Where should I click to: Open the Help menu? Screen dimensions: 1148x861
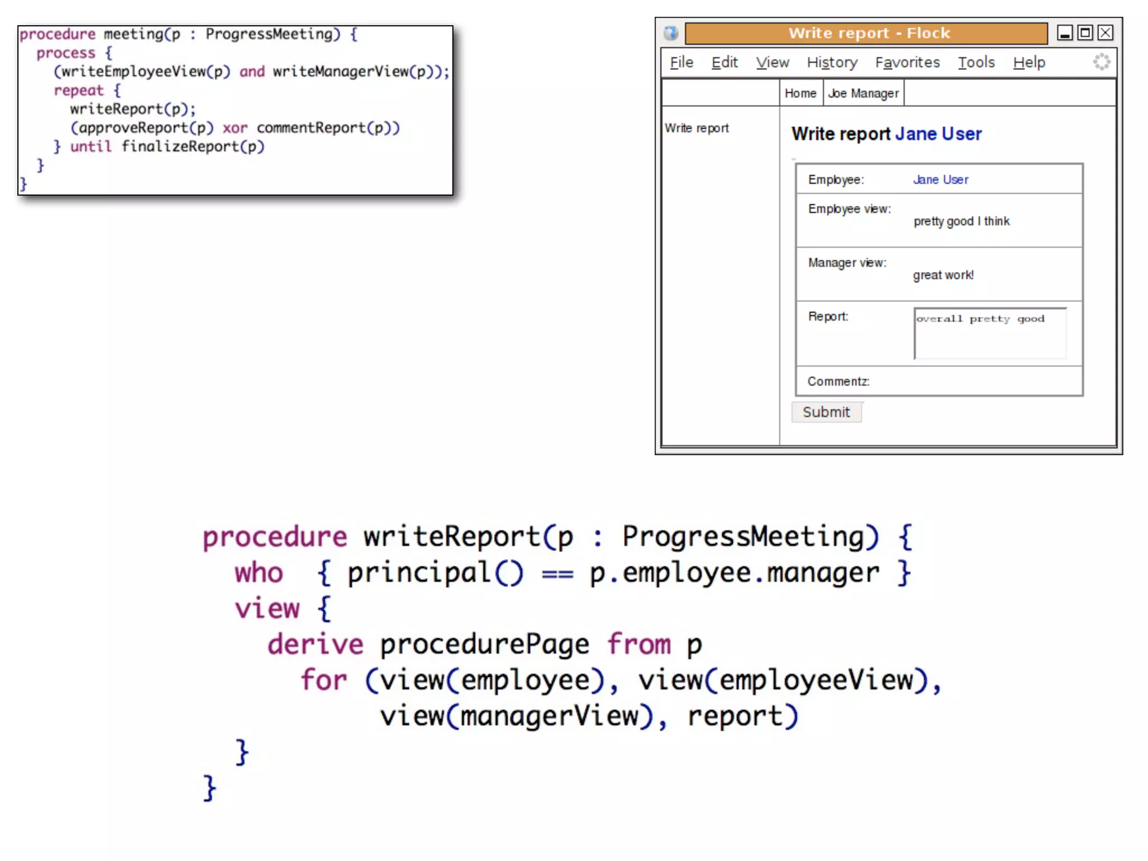(1029, 62)
